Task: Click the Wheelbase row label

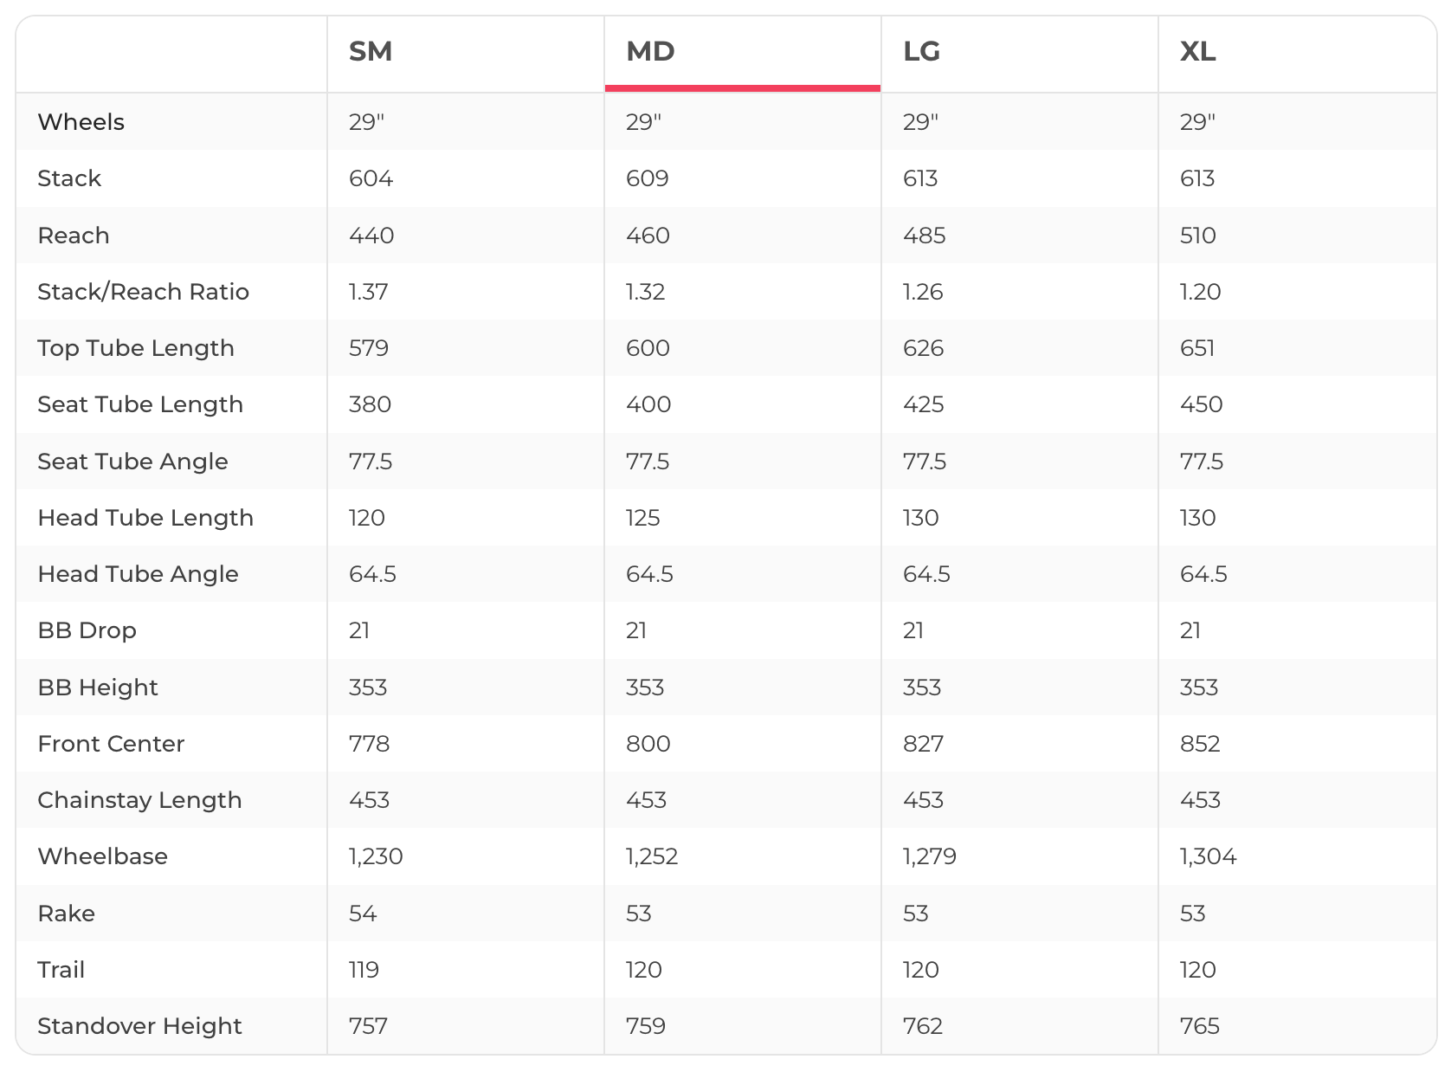Action: (x=102, y=856)
